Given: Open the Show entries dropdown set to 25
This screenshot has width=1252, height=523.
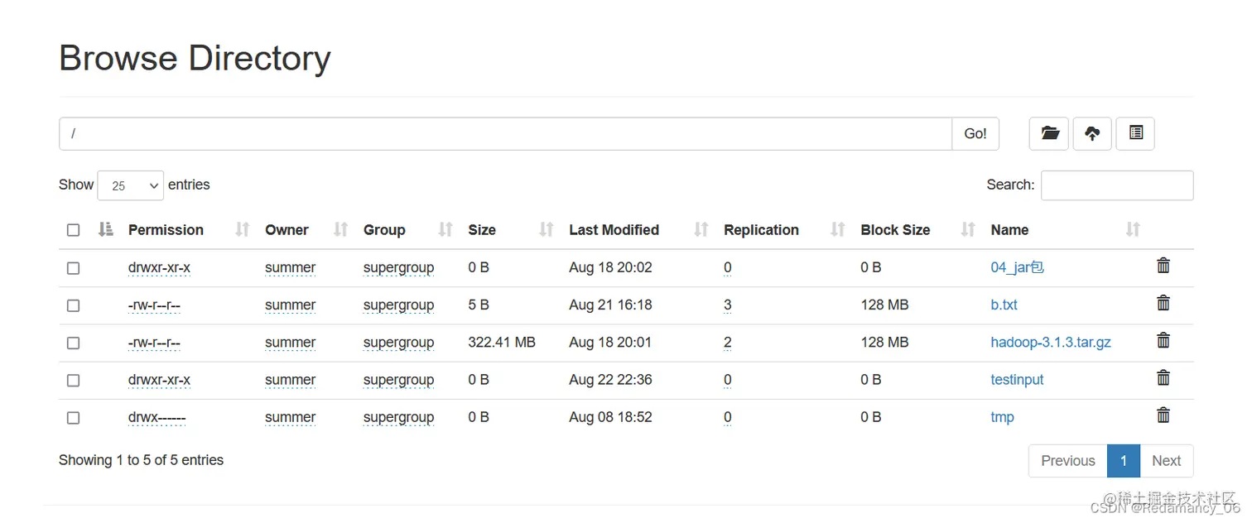Looking at the screenshot, I should point(131,185).
